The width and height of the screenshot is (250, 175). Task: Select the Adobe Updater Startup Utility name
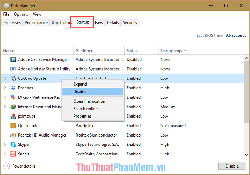[x=44, y=69]
